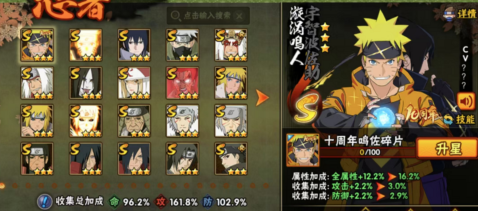This screenshot has height=211, width=478.
Task: Select the 10th anniversary Naruto ninja portrait
Action: 37,45
